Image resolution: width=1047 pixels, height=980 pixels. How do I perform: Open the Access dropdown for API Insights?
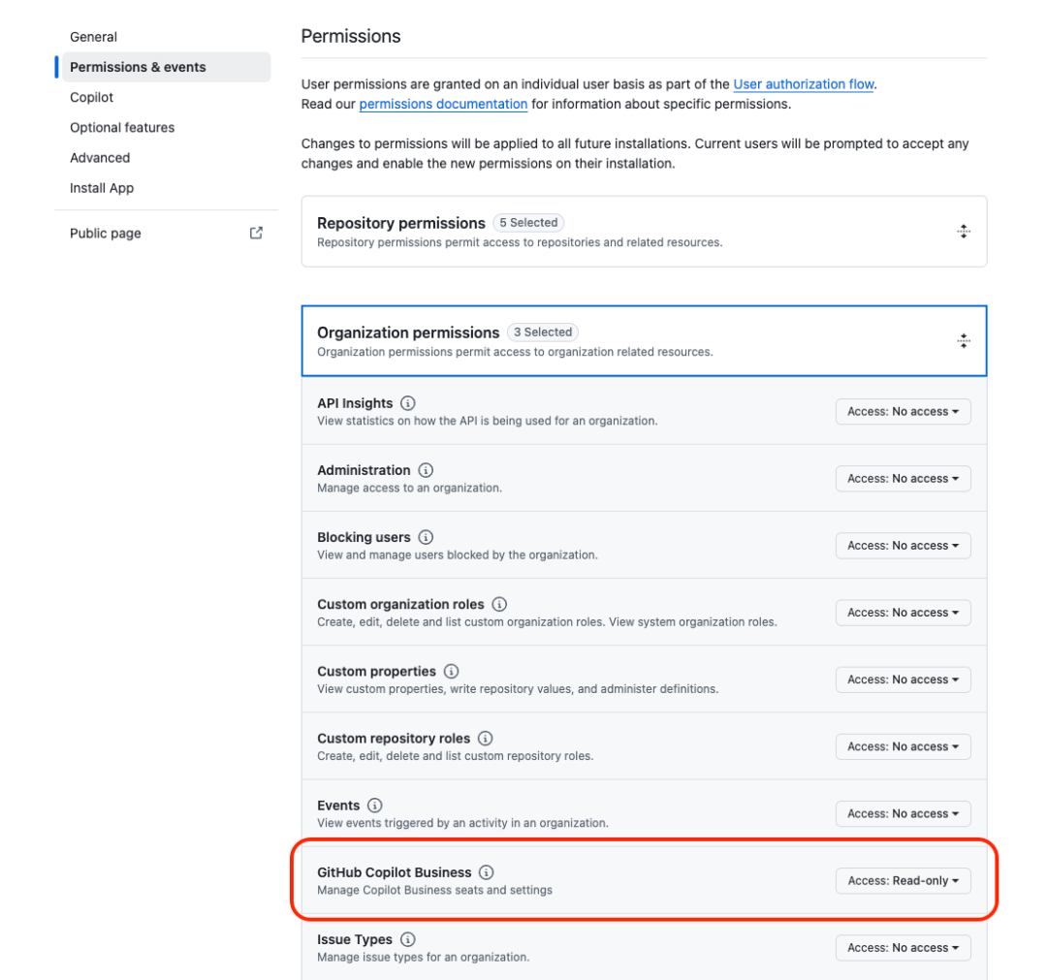pos(903,411)
